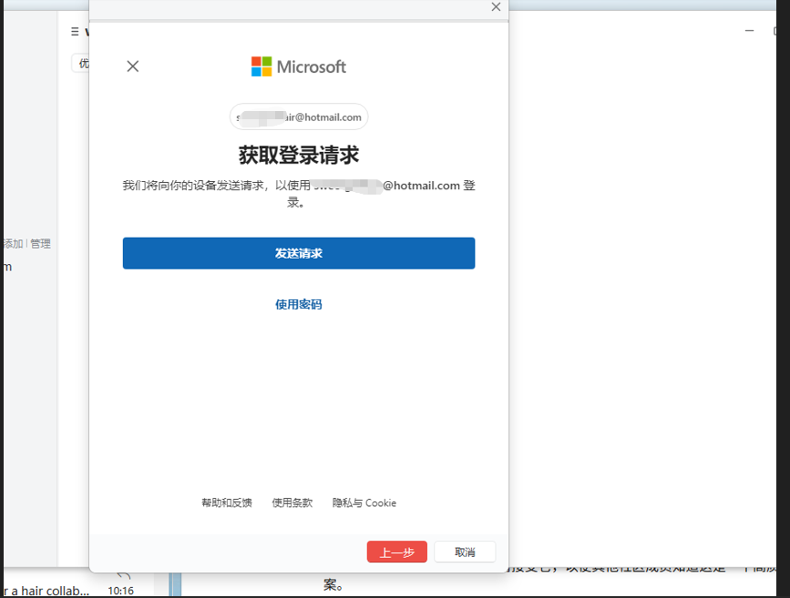Click the red 上一步 button
This screenshot has height=598, width=790.
pos(397,552)
